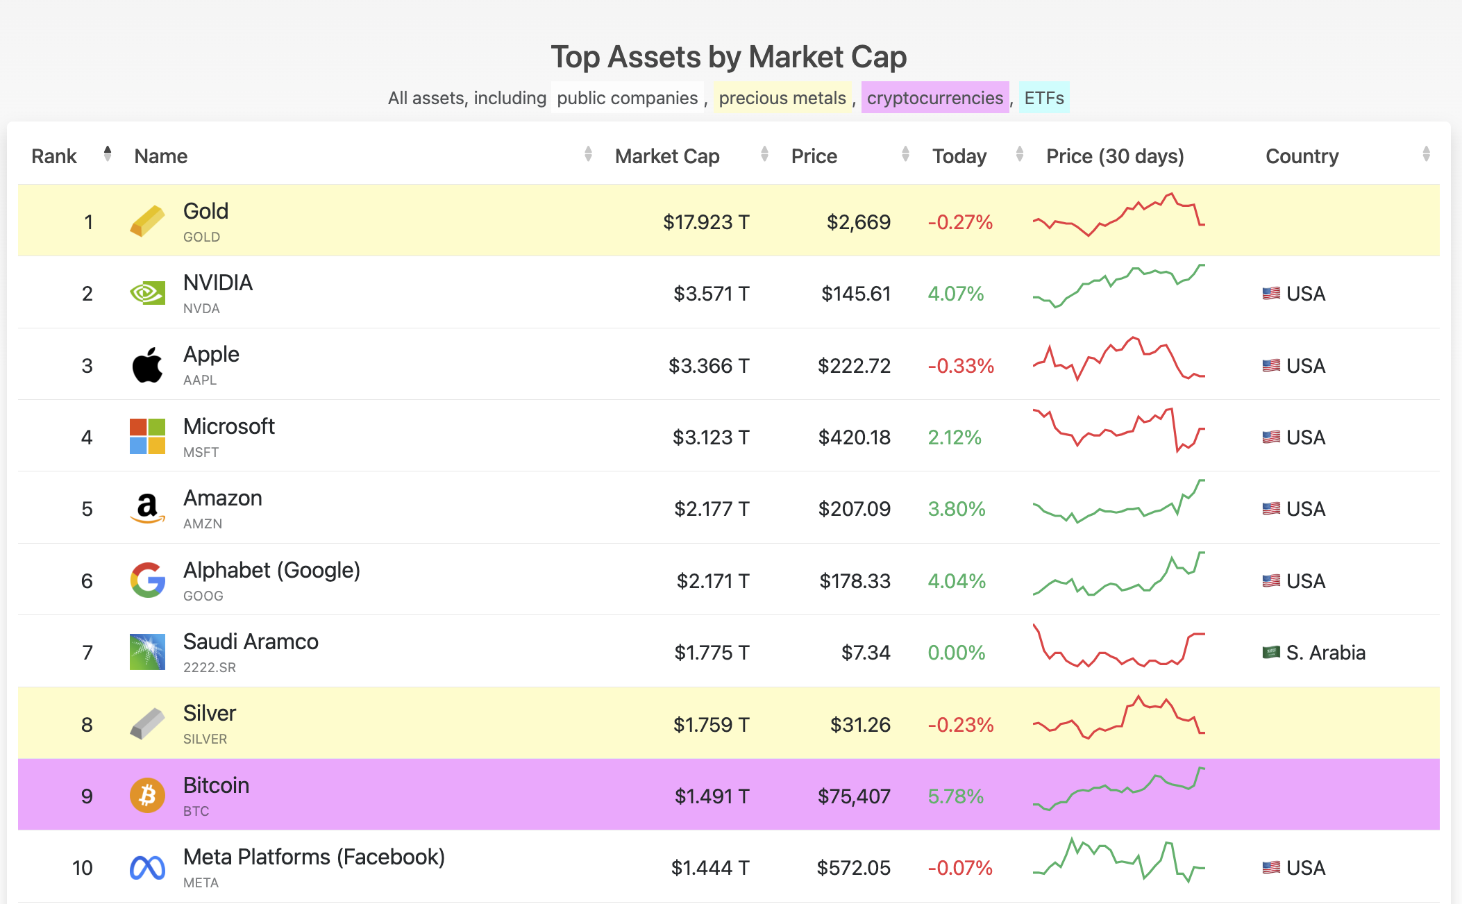Sort table by Country arrows
The image size is (1462, 904).
point(1426,154)
